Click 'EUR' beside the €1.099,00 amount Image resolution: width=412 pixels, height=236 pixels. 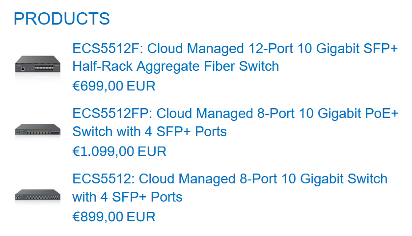(x=152, y=151)
